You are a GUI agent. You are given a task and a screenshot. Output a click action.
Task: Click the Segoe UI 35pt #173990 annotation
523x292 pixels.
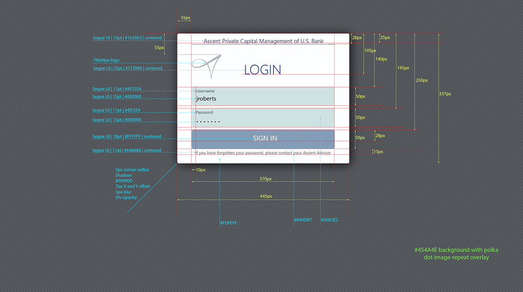[x=127, y=68]
